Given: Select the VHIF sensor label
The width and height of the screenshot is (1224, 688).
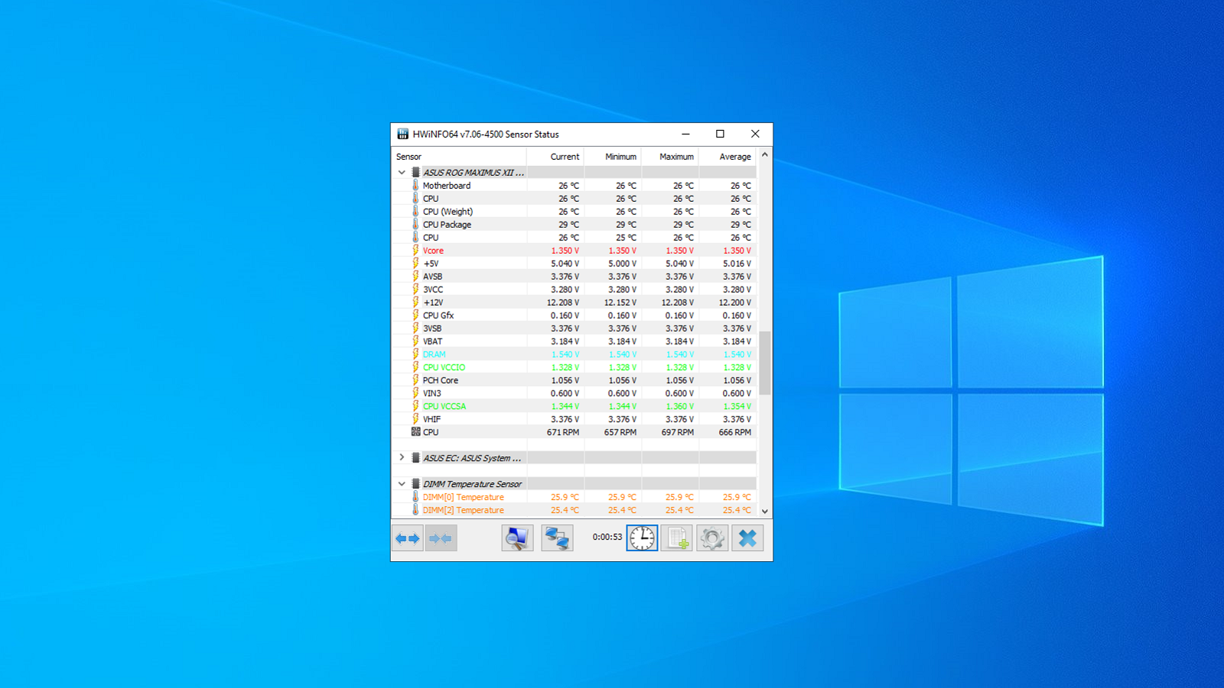Looking at the screenshot, I should pos(432,420).
